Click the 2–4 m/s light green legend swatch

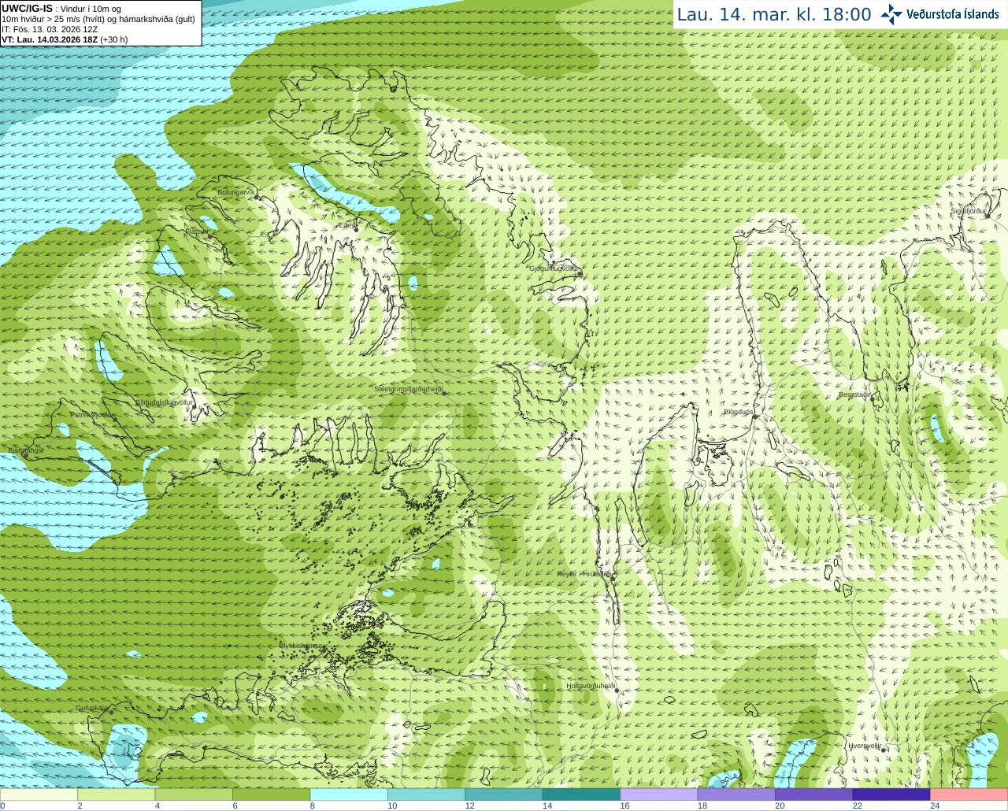(116, 794)
